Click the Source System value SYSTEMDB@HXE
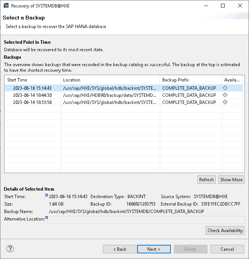This screenshot has height=259, width=249. tap(210, 197)
